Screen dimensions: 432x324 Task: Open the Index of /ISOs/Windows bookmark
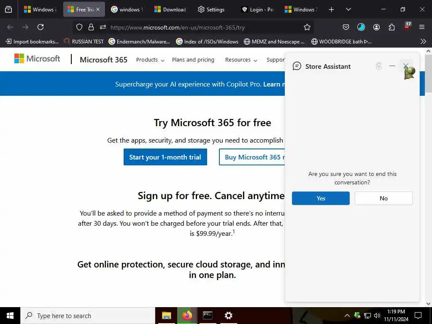207,42
